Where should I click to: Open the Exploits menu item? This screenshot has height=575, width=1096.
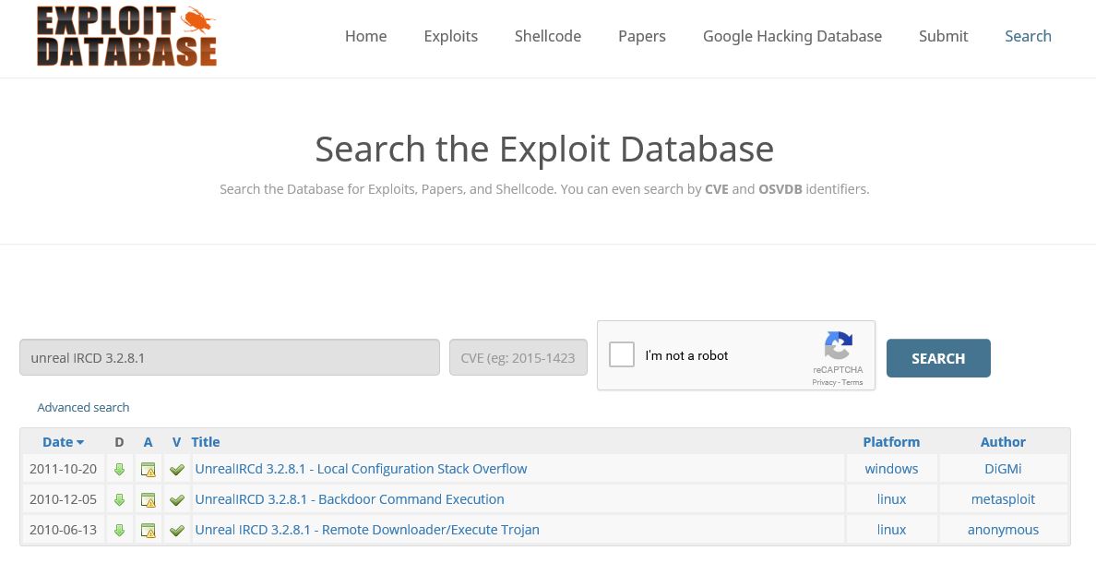[451, 36]
